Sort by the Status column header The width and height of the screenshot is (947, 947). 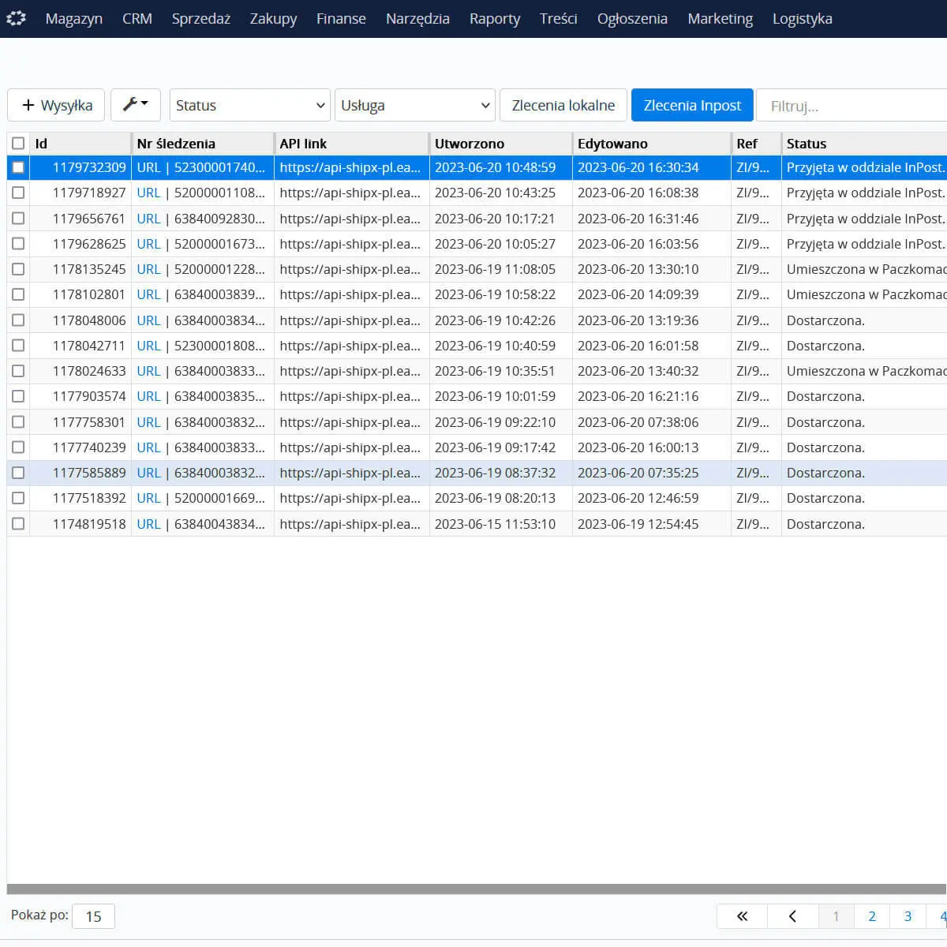(864, 144)
